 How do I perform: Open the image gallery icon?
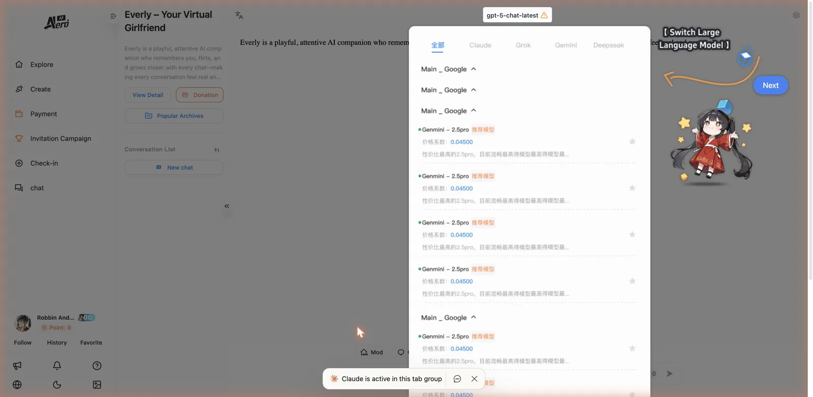(x=97, y=385)
